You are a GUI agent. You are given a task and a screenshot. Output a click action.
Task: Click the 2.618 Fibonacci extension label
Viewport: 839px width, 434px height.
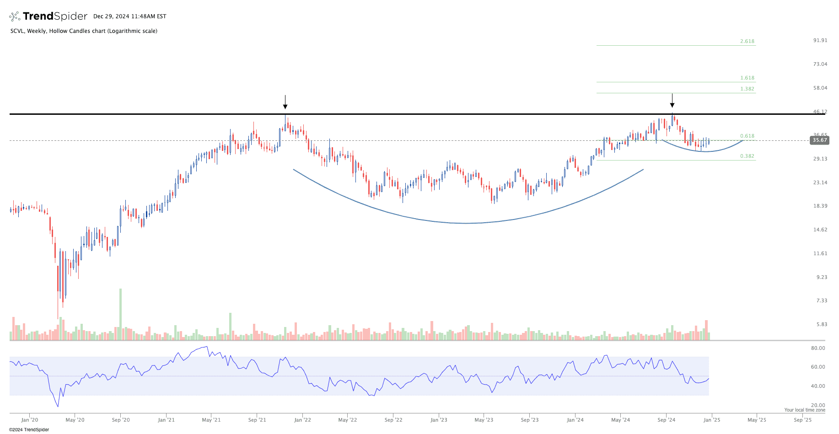click(x=747, y=41)
